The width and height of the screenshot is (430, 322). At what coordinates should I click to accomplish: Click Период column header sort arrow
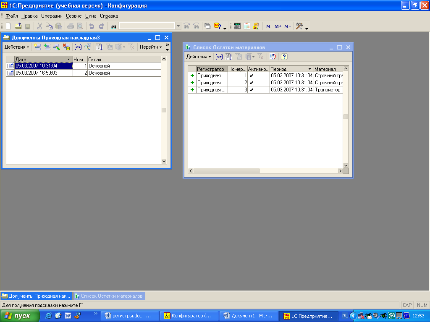pos(309,69)
